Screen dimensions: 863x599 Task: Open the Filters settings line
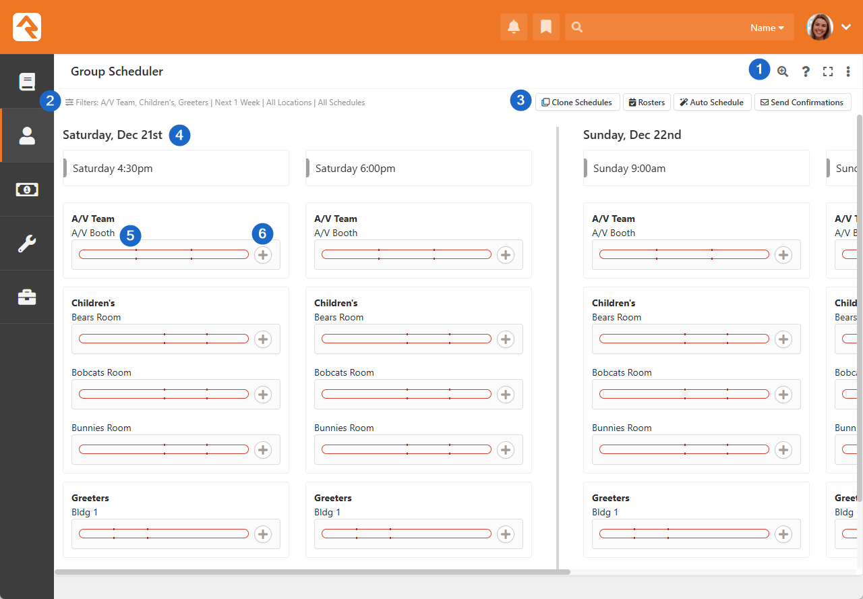(215, 103)
